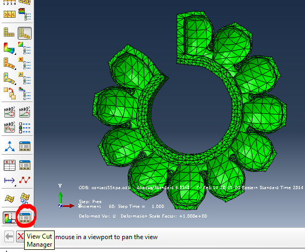Image resolution: width=305 pixels, height=252 pixels.
Task: Start Animate Scale Factor
Action: 10,112
